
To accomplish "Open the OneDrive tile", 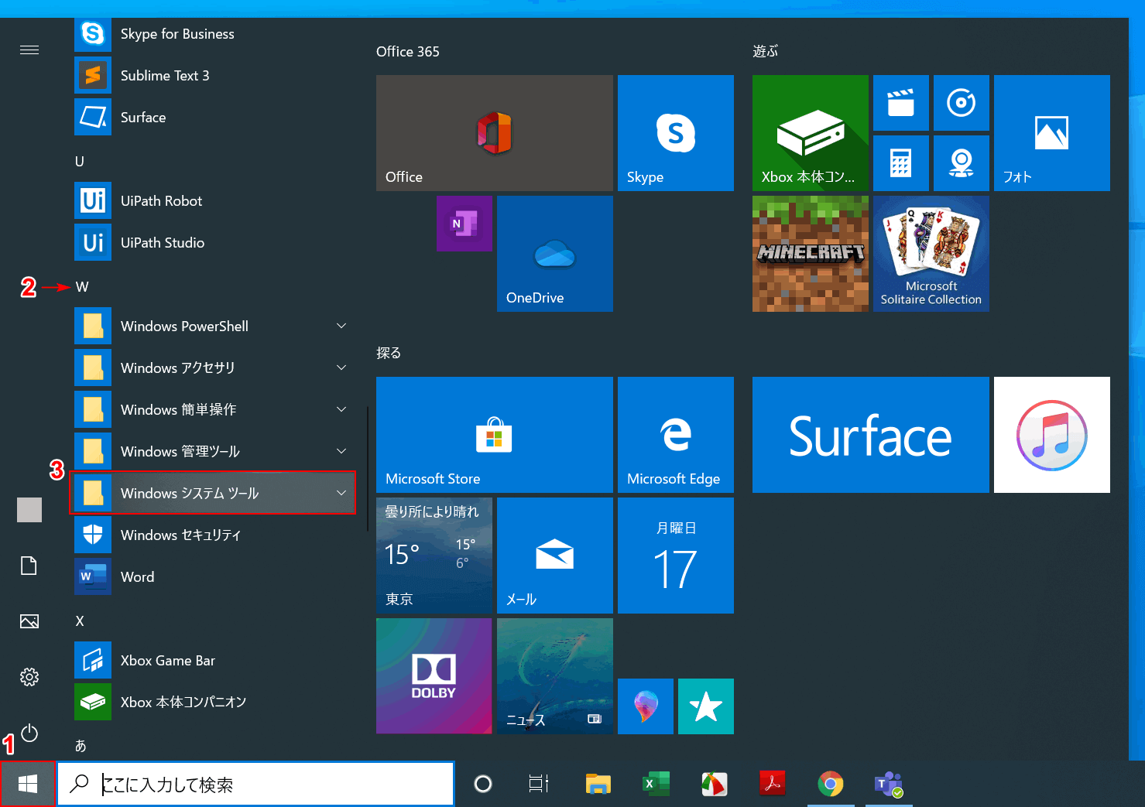I will click(x=554, y=254).
